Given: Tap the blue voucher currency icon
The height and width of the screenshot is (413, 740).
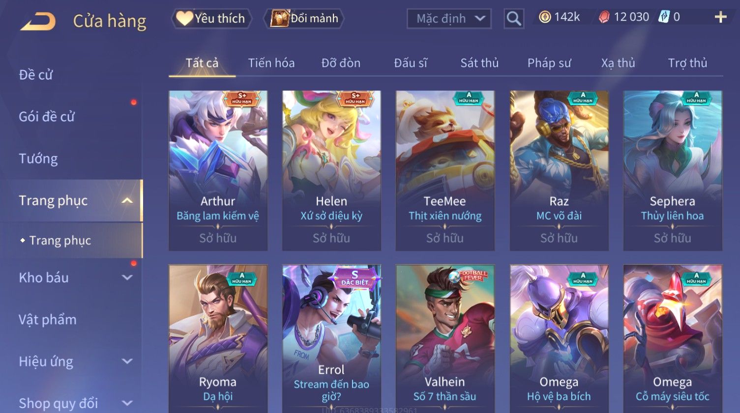Looking at the screenshot, I should 664,17.
